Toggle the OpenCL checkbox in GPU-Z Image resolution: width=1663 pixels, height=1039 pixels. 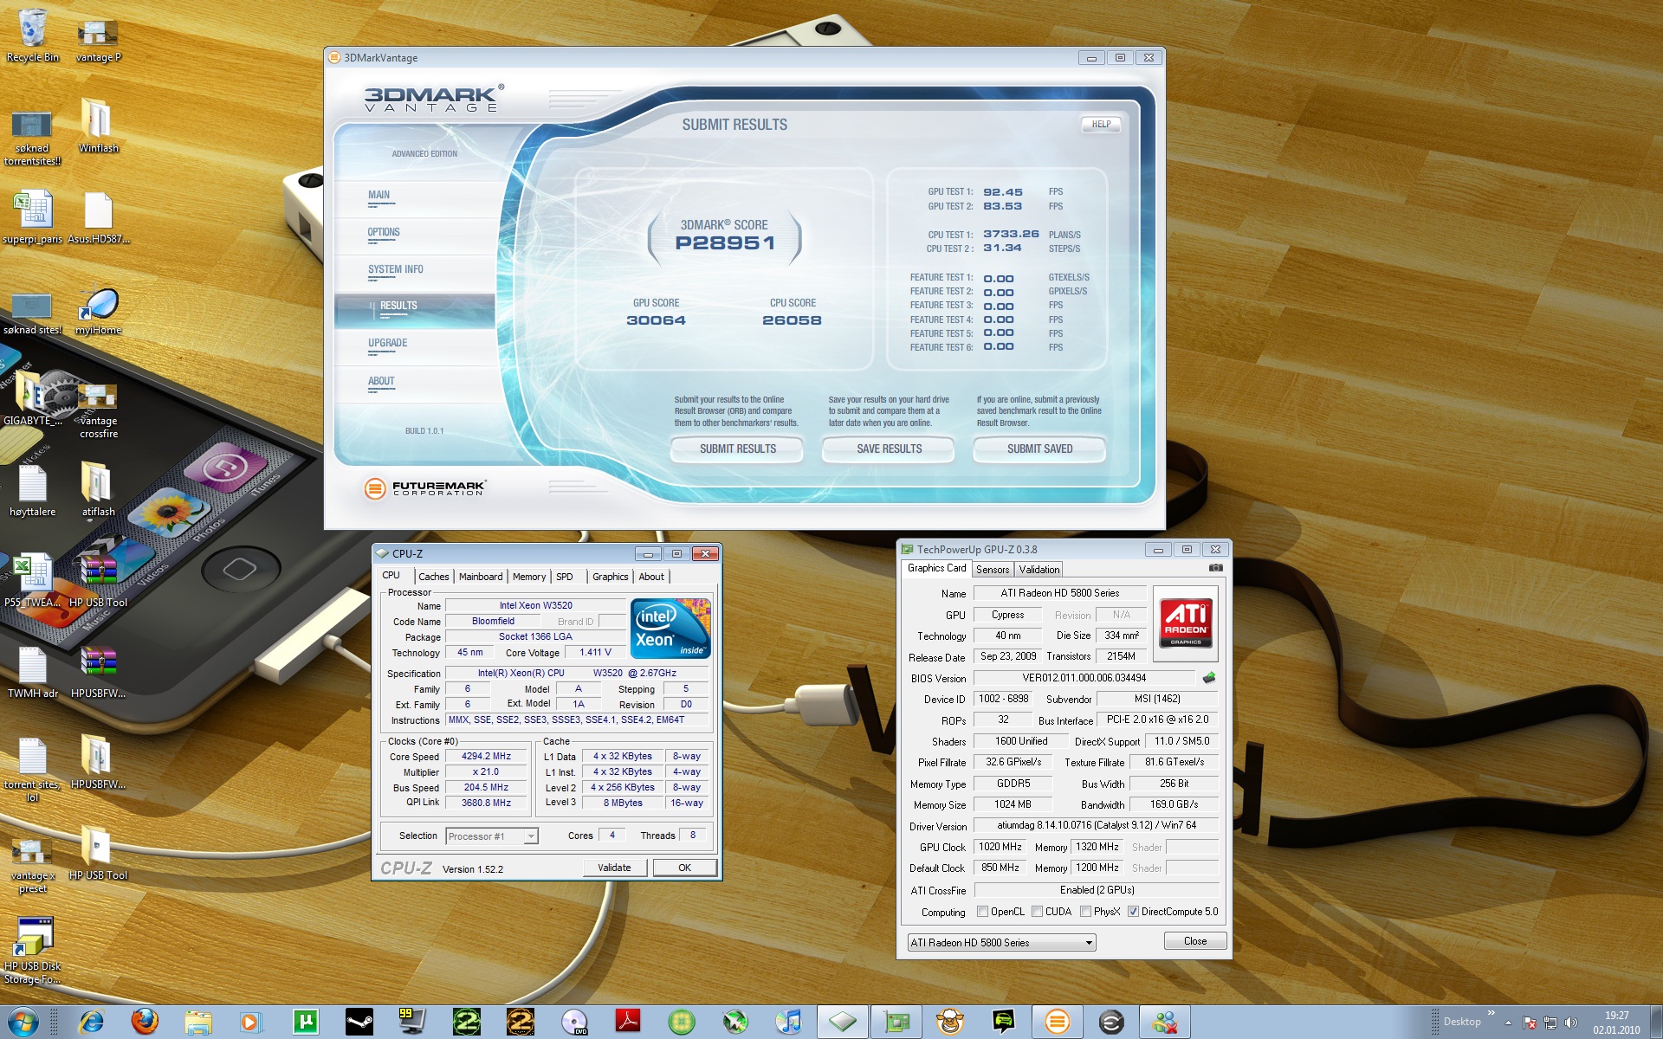click(982, 912)
